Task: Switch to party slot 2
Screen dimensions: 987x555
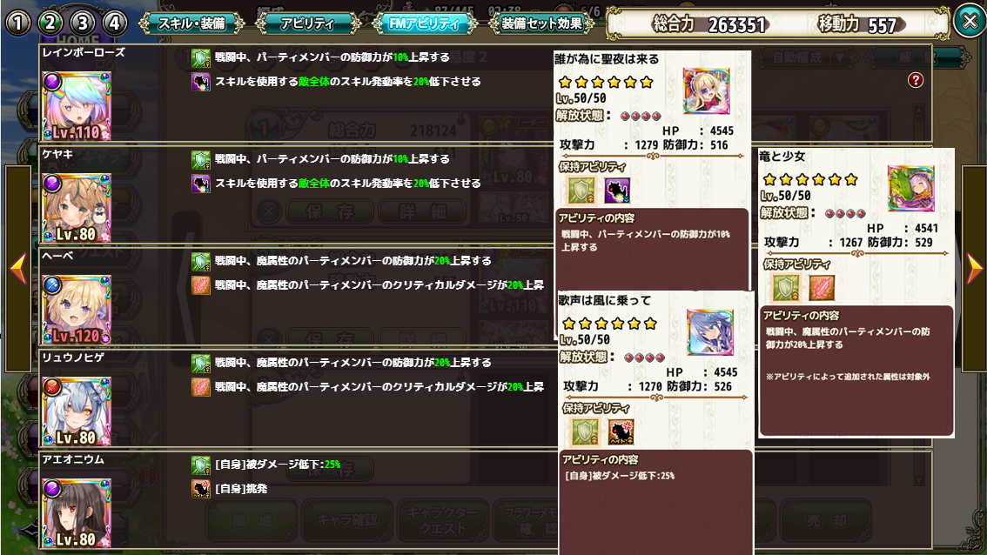Action: point(50,23)
